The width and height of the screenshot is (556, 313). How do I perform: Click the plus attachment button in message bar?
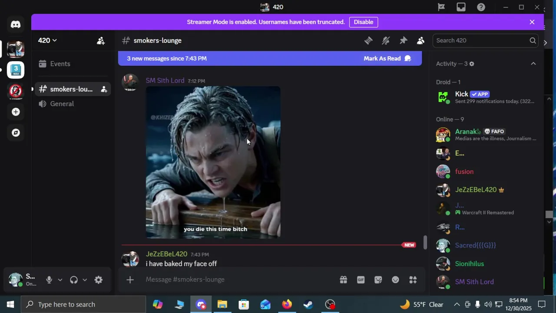(x=130, y=280)
